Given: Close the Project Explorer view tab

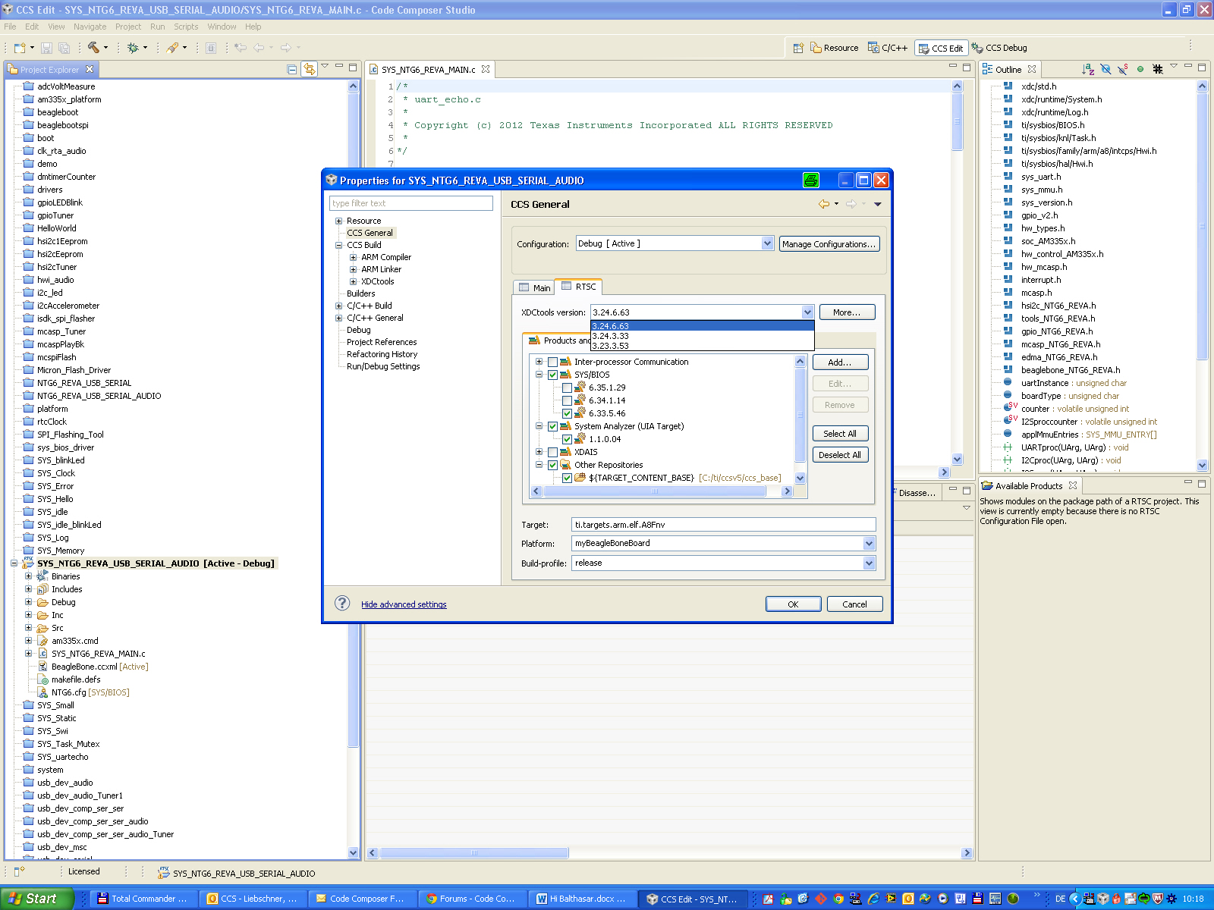Looking at the screenshot, I should coord(90,69).
